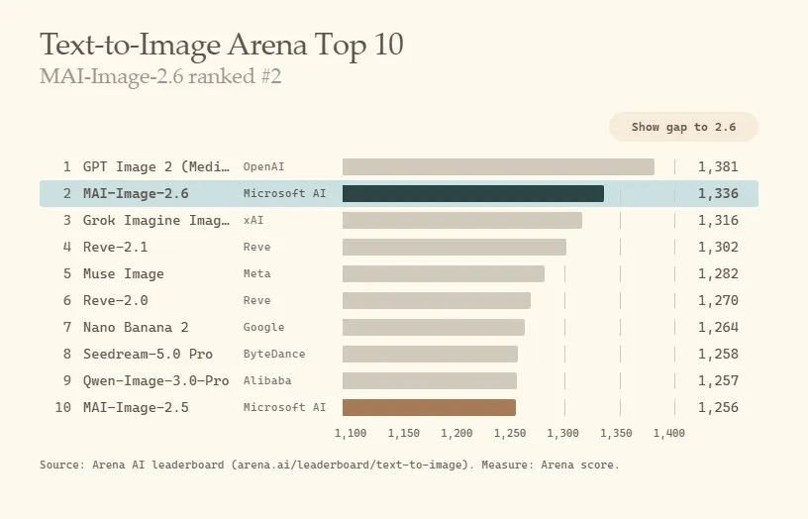Viewport: 808px width, 519px height.
Task: Click the score value 1,264
Action: point(718,327)
